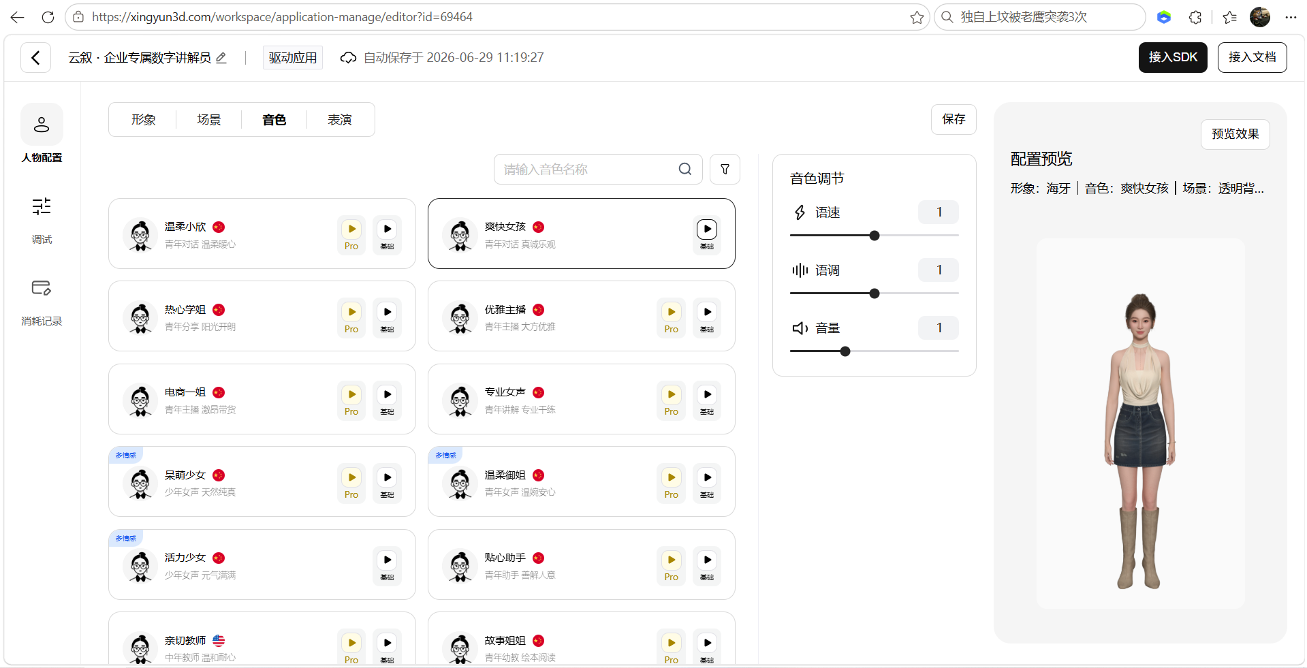Switch to the 场景 tab
The height and width of the screenshot is (668, 1307).
tap(209, 120)
